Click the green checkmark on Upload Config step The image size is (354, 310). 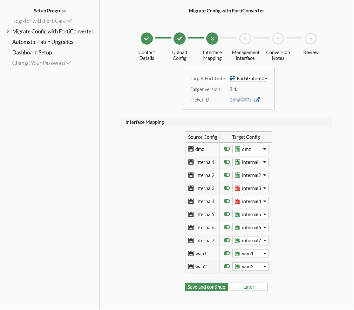click(x=180, y=39)
